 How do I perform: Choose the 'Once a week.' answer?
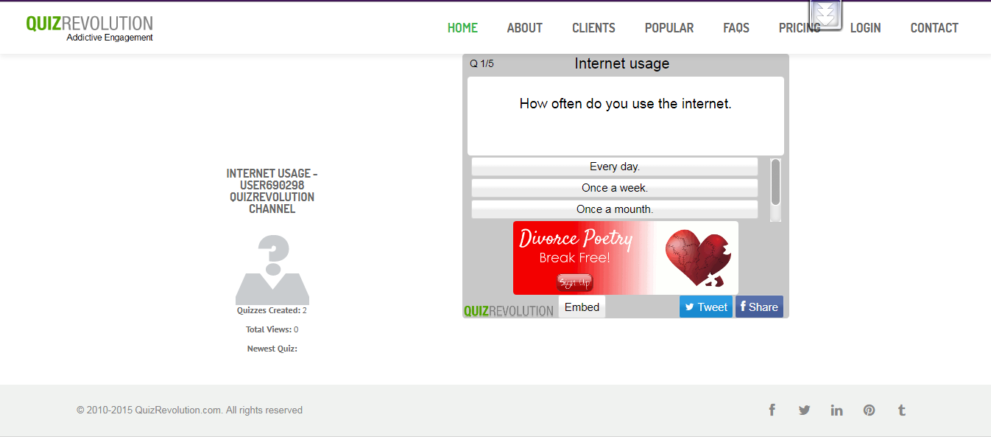click(615, 188)
